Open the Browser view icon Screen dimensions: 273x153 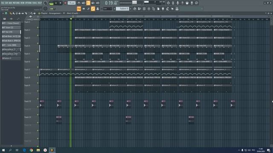pos(154,8)
